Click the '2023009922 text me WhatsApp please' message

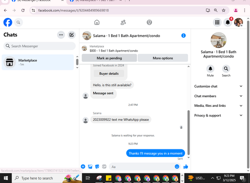pyautogui.click(x=121, y=119)
